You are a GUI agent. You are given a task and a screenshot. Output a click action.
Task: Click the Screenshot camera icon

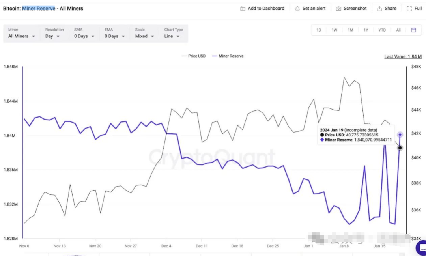(x=338, y=9)
